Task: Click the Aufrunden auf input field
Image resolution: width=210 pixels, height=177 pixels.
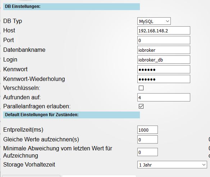Action: pos(164,97)
